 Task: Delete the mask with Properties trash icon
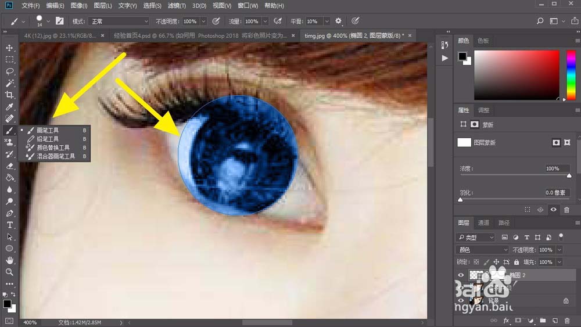click(566, 210)
